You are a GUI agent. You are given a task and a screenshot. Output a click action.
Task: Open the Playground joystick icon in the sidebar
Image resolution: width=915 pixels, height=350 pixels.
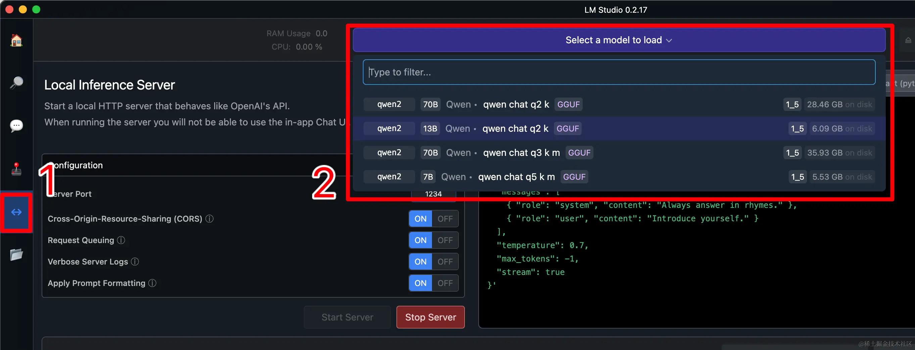click(x=16, y=169)
